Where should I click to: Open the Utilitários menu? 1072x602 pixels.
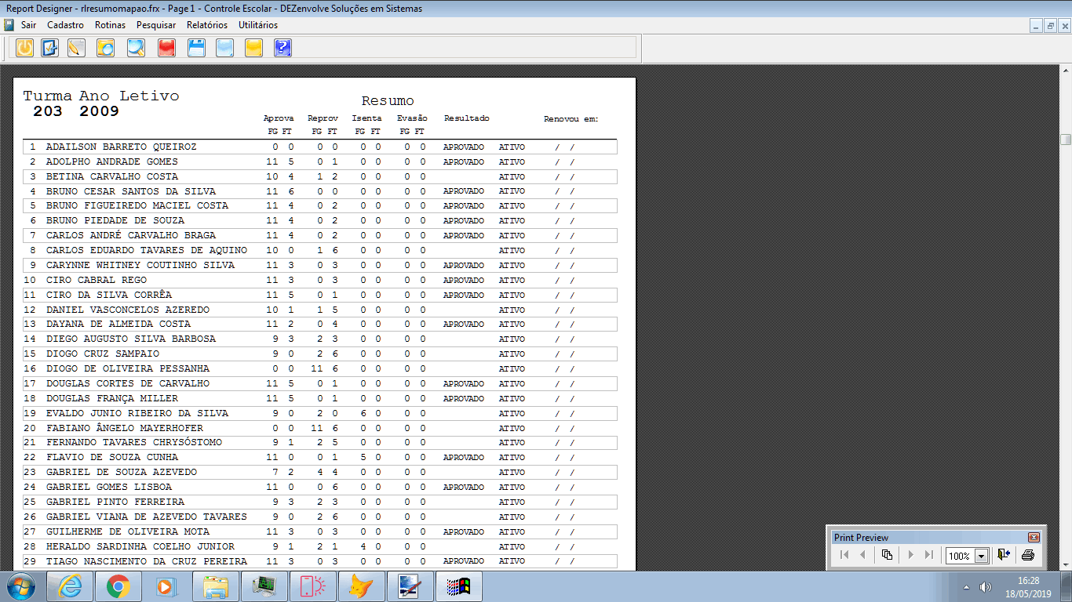(258, 25)
